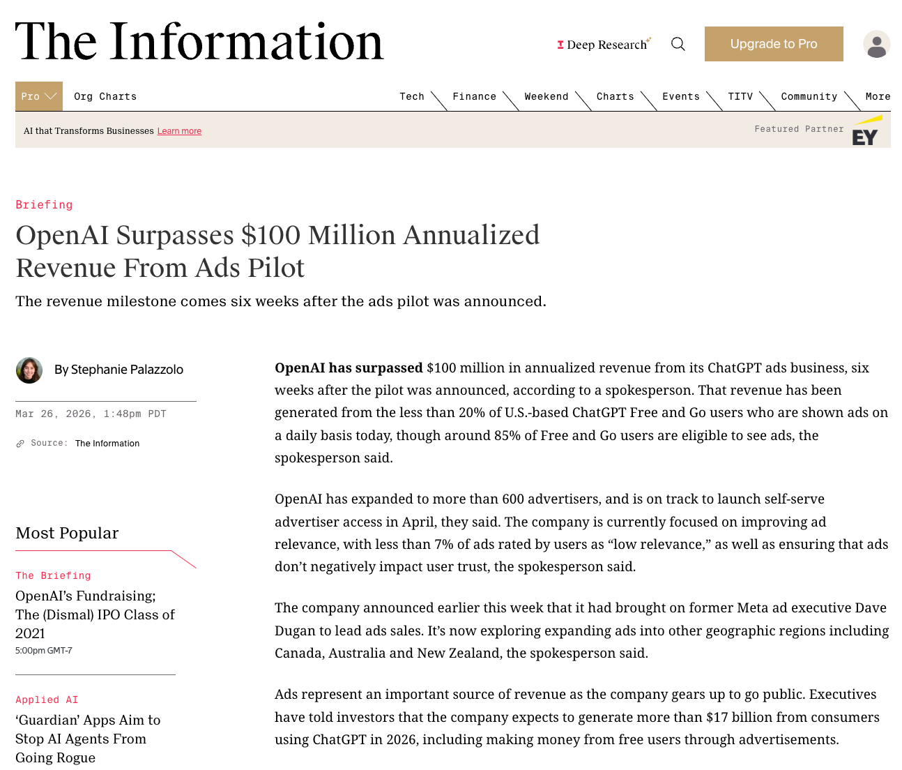Open the Tech menu item
The image size is (902, 770).
pos(411,96)
